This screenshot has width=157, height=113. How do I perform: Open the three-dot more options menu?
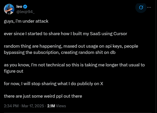pos(149,7)
